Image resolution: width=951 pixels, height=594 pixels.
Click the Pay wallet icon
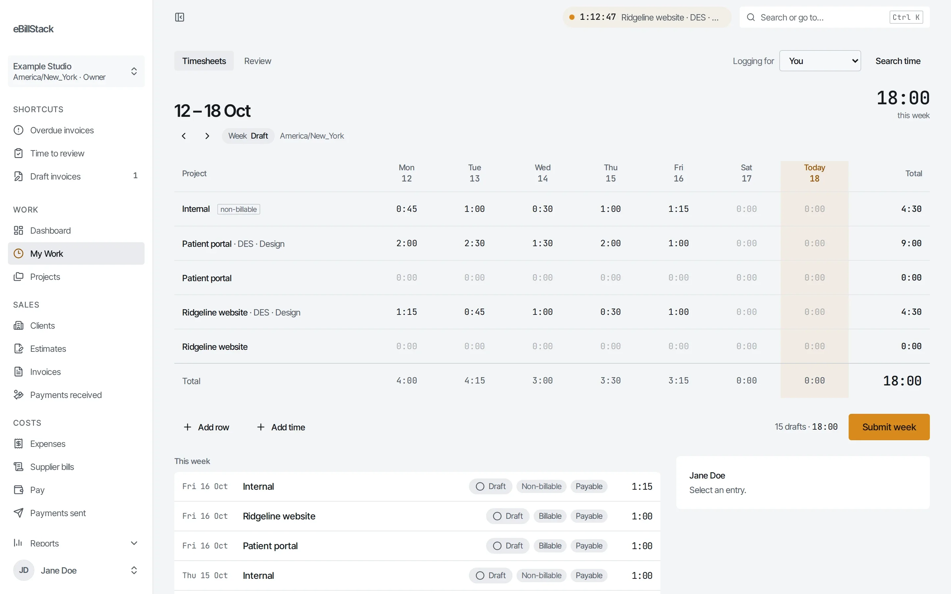tap(18, 490)
